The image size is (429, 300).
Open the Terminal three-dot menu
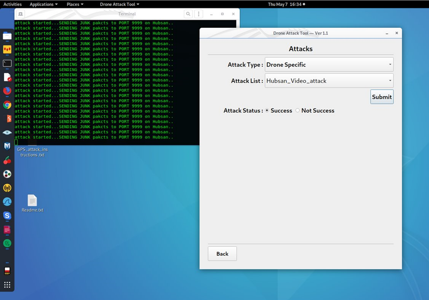pos(199,14)
